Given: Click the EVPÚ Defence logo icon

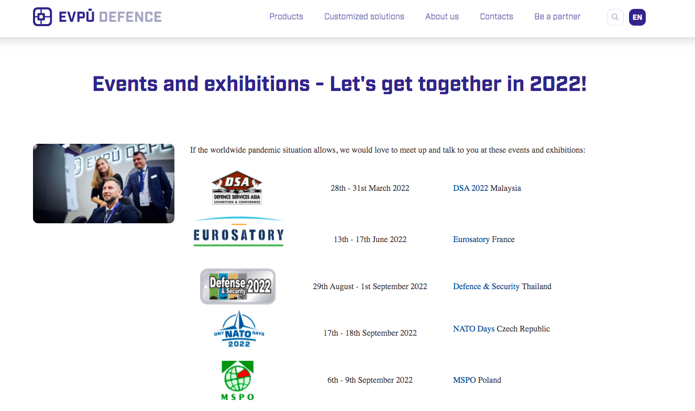Looking at the screenshot, I should (x=42, y=17).
